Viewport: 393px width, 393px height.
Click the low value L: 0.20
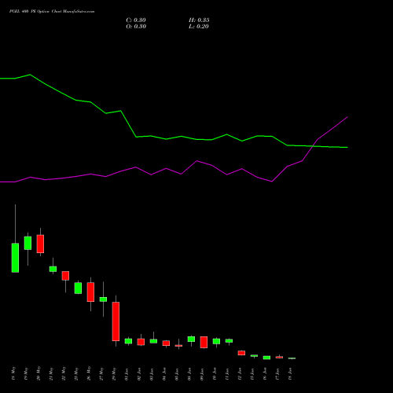pos(199,27)
